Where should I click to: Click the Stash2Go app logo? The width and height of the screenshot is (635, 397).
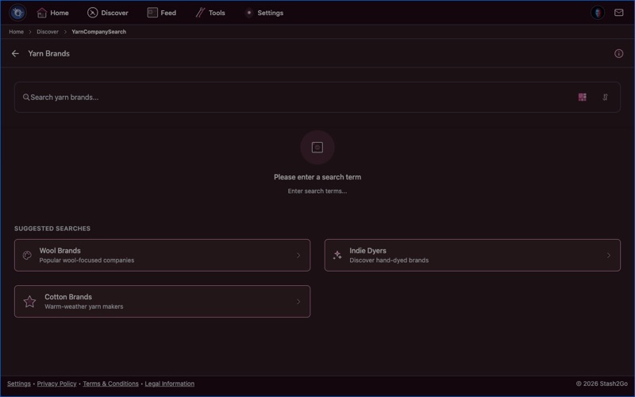[17, 13]
